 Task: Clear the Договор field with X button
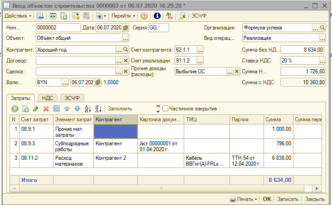click(x=126, y=60)
